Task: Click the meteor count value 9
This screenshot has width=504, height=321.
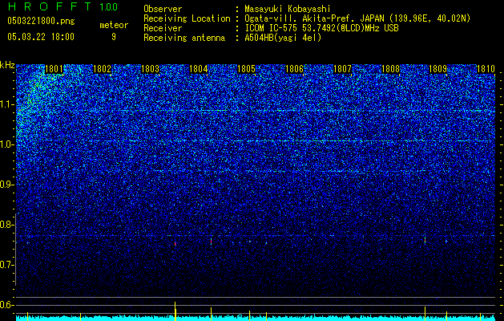Action: point(114,37)
